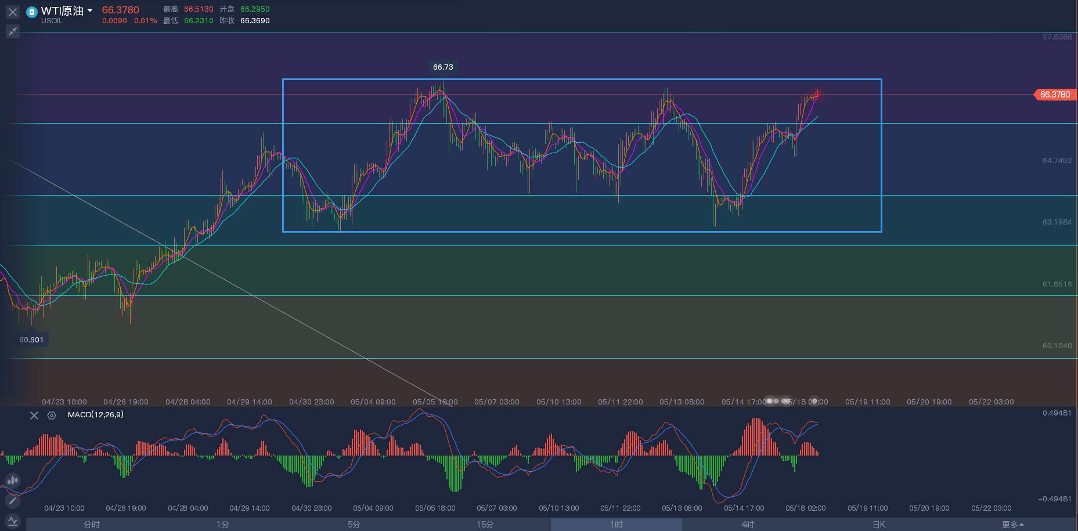Open the indicators line-chart icon
The width and height of the screenshot is (1078, 531).
(13, 521)
